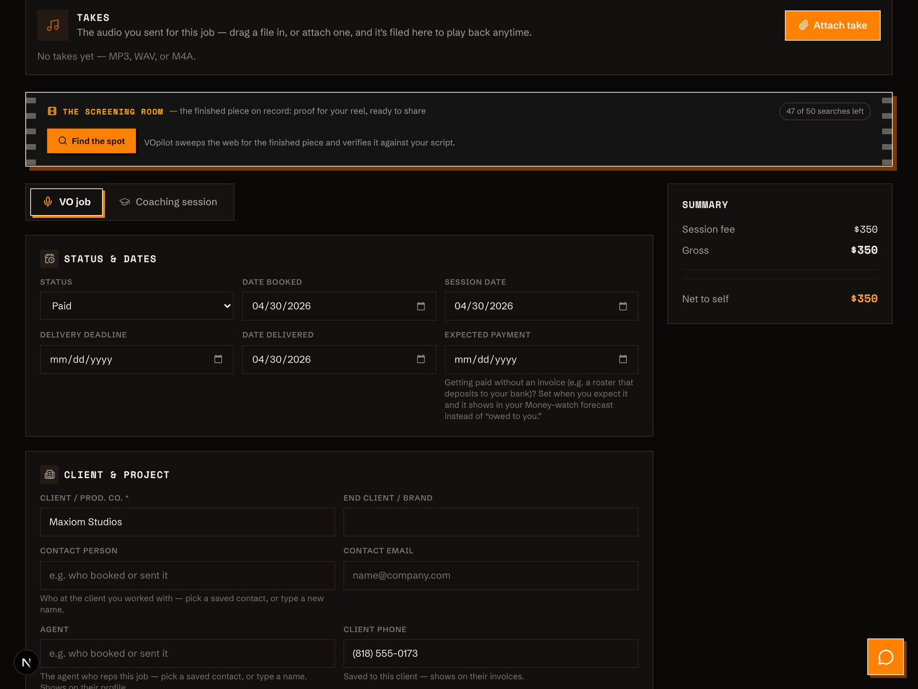Click the round N badge icon

click(x=26, y=663)
